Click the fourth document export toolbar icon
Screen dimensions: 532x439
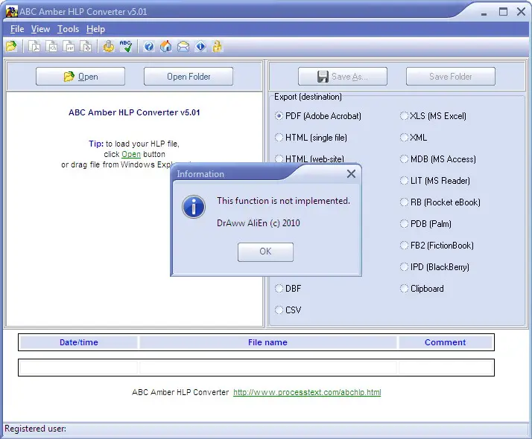(x=86, y=46)
